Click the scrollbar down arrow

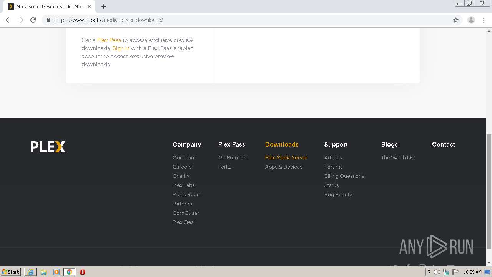tap(489, 263)
